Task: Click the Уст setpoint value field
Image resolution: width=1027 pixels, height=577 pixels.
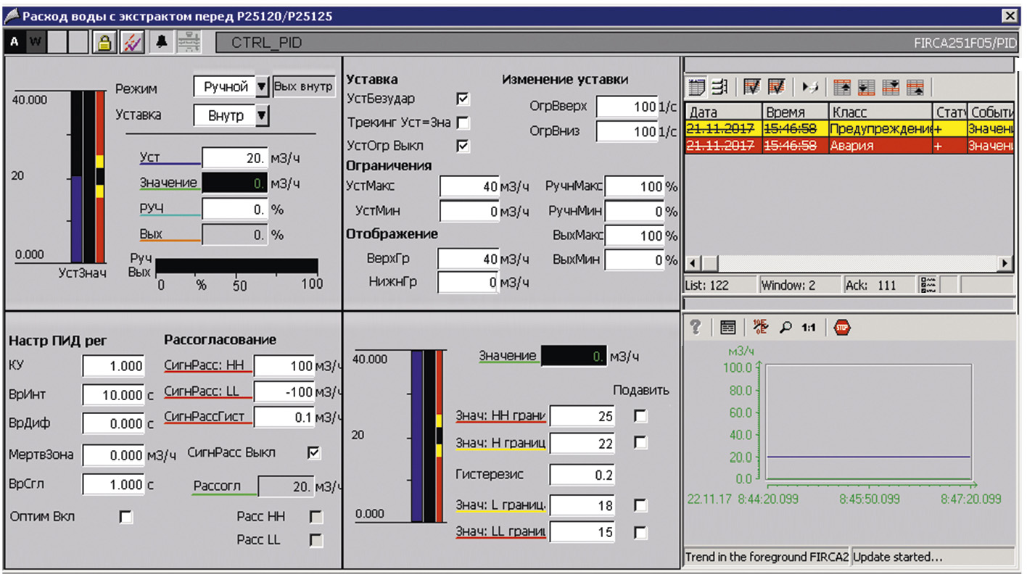Action: coord(235,159)
